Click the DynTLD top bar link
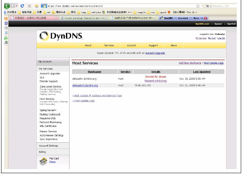Image resolution: width=243 pixels, height=175 pixels. [x=231, y=24]
